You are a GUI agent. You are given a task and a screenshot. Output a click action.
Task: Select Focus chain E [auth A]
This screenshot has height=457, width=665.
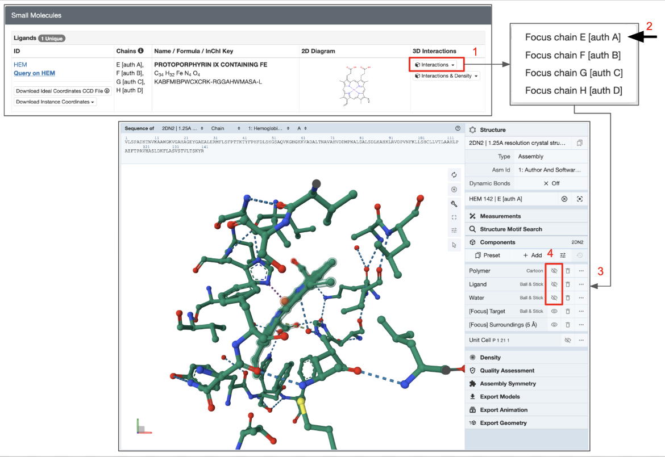coord(572,37)
